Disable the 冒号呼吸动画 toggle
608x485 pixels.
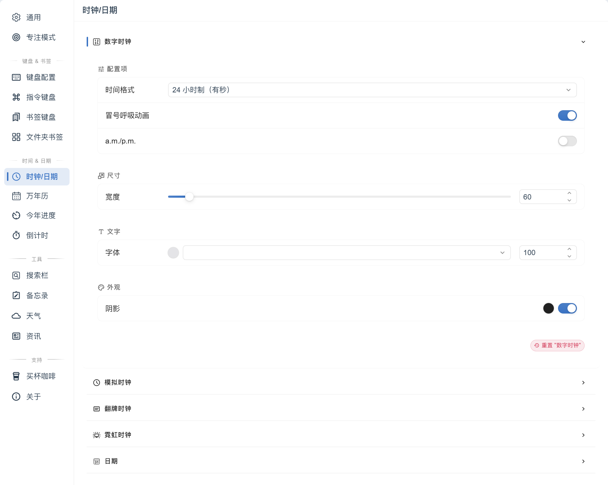coord(567,115)
